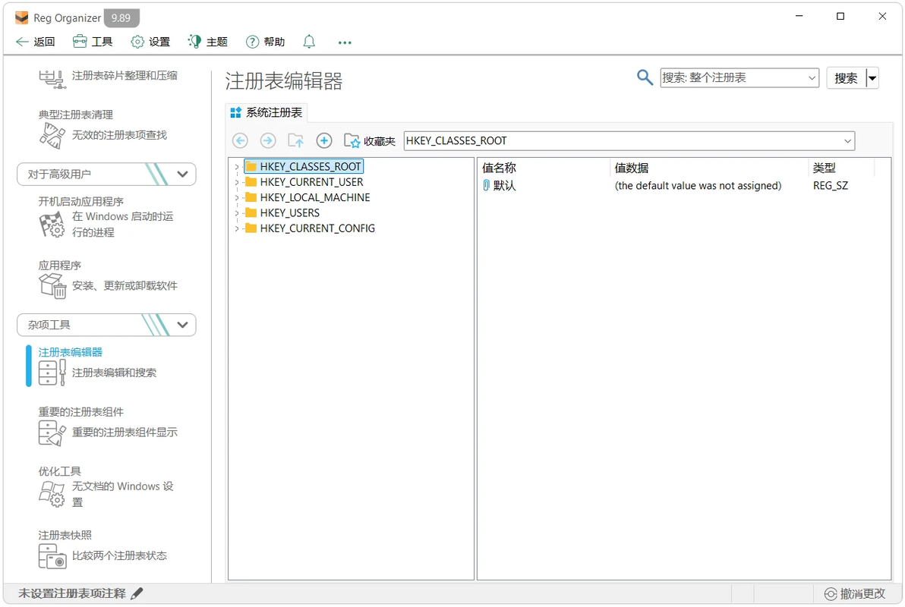Click the Reg Organizer logo icon
This screenshot has width=905, height=607.
pyautogui.click(x=22, y=18)
